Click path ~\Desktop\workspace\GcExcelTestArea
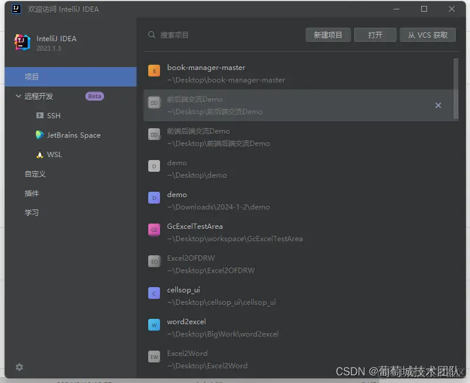This screenshot has width=470, height=383. point(235,239)
